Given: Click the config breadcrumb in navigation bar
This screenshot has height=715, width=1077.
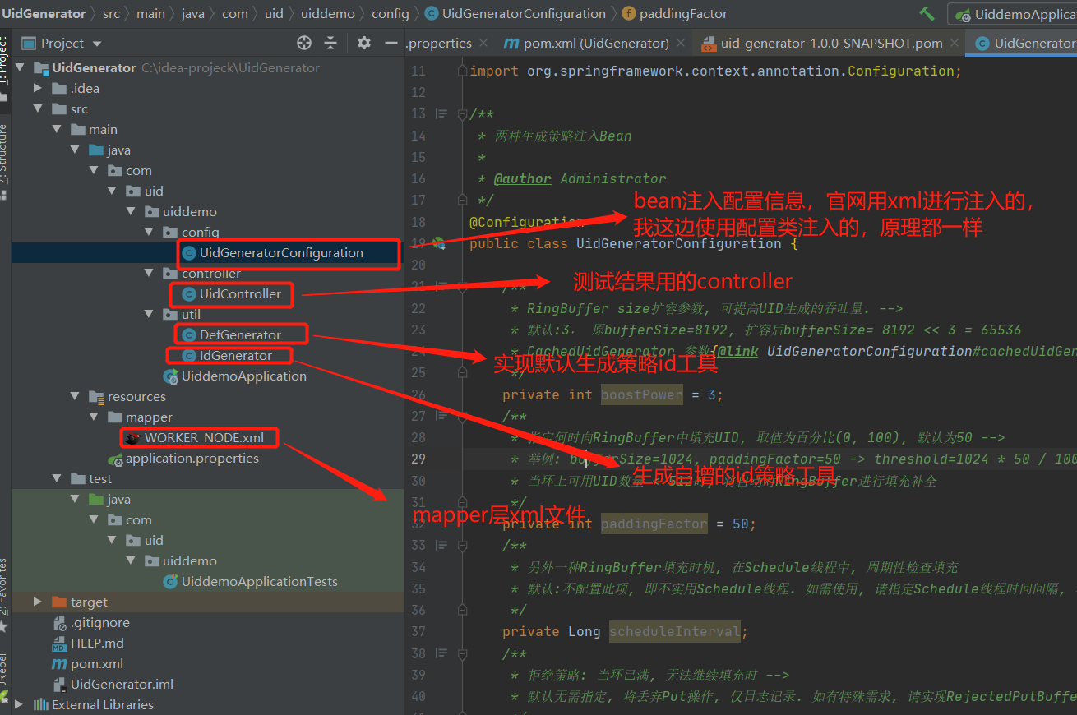Looking at the screenshot, I should pos(390,14).
